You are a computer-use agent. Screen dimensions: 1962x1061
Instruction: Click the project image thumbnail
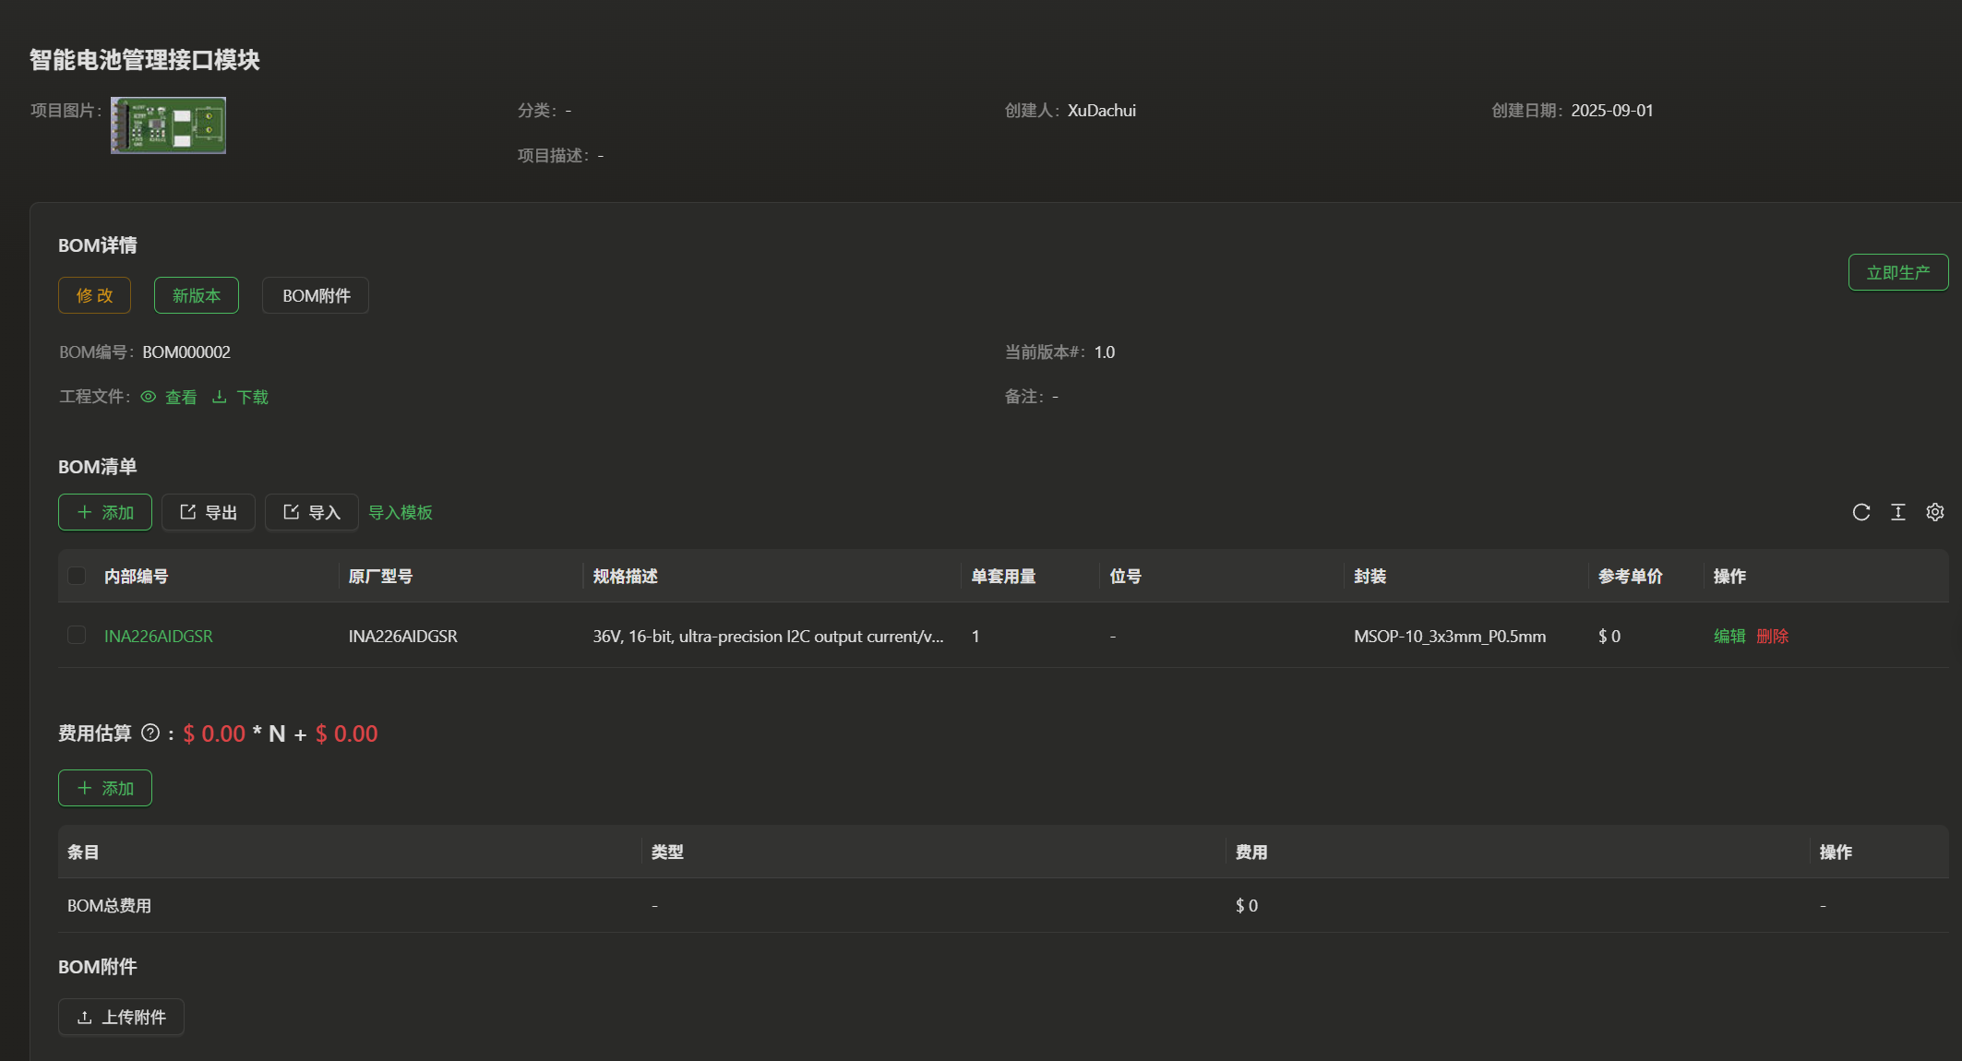tap(168, 125)
